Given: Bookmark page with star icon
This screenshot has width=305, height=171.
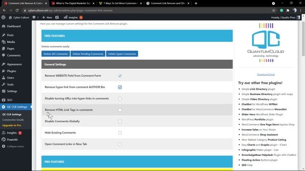Looking at the screenshot, I should pos(274,10).
